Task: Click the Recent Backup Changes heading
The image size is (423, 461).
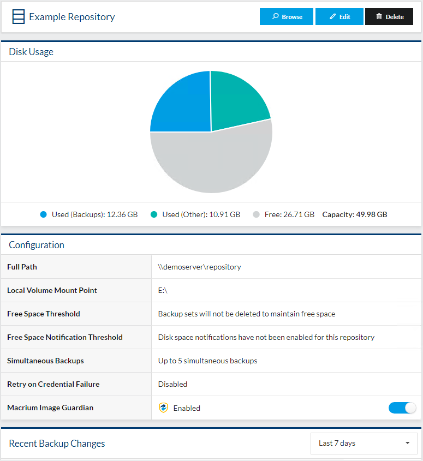Action: point(57,444)
